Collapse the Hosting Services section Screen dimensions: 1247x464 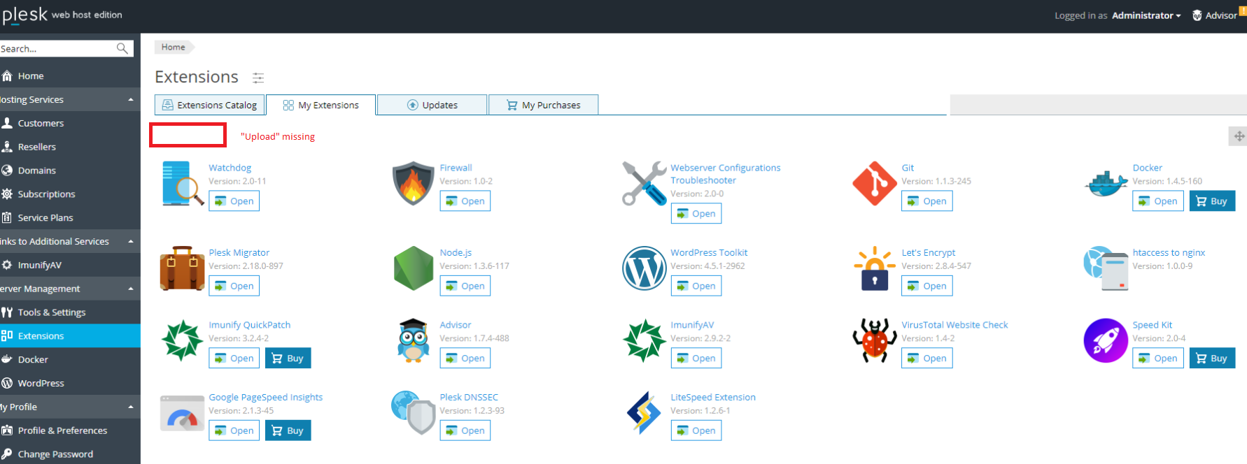131,100
